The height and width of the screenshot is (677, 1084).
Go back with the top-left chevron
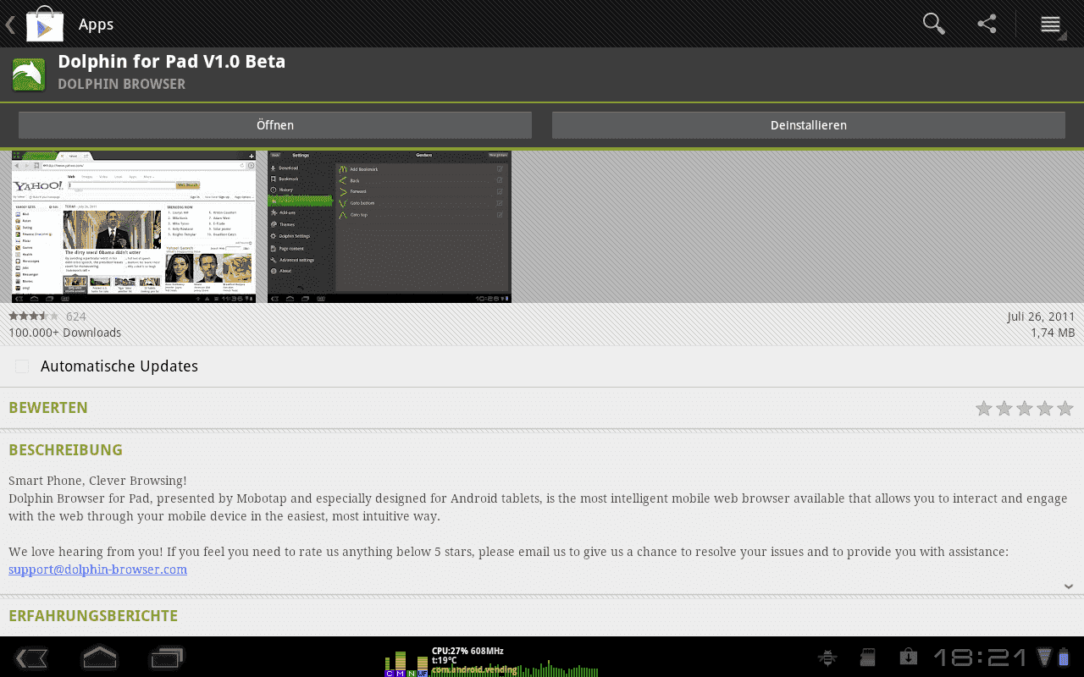click(10, 24)
